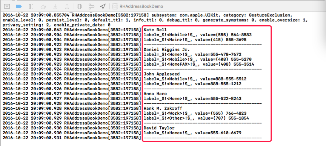Open the Simulate Location arrow icon
Image resolution: width=326 pixels, height=146 pixels.
point(103,6)
